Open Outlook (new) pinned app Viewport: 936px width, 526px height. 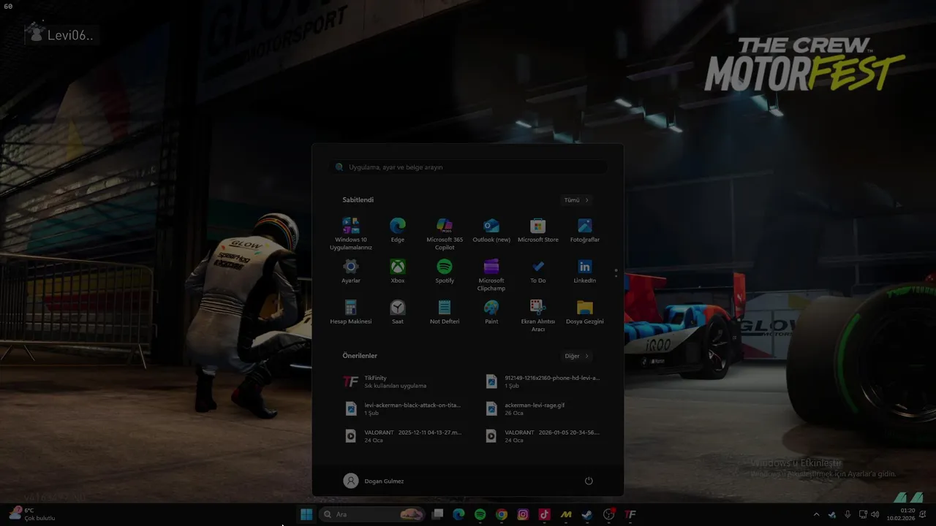[x=491, y=230]
